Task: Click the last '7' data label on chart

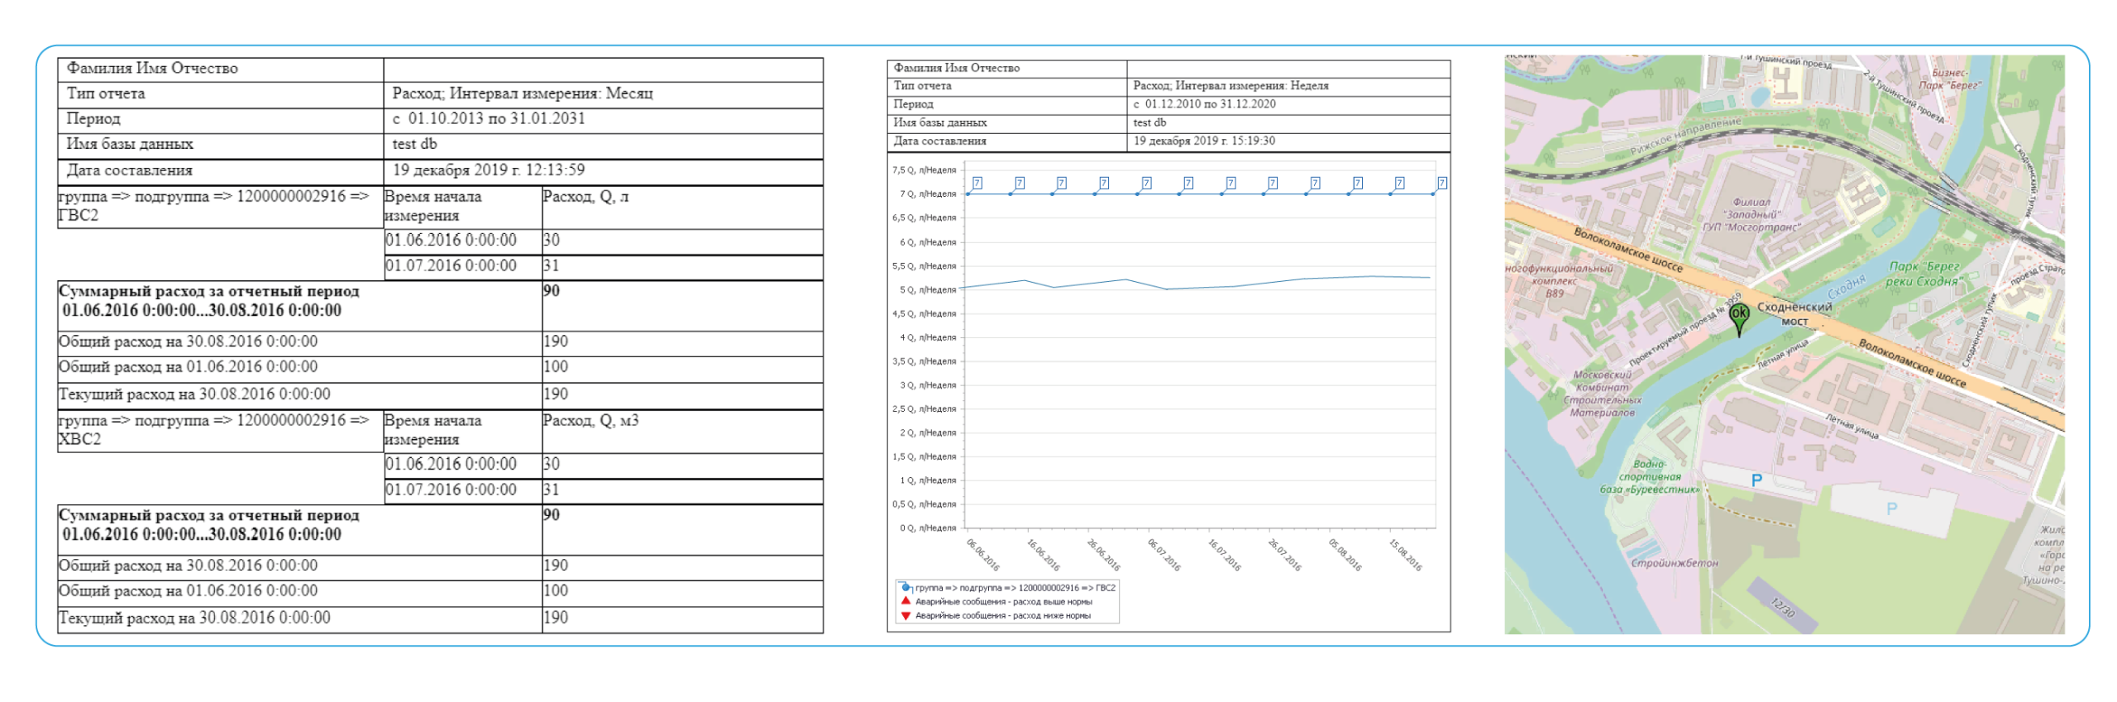Action: (1441, 183)
